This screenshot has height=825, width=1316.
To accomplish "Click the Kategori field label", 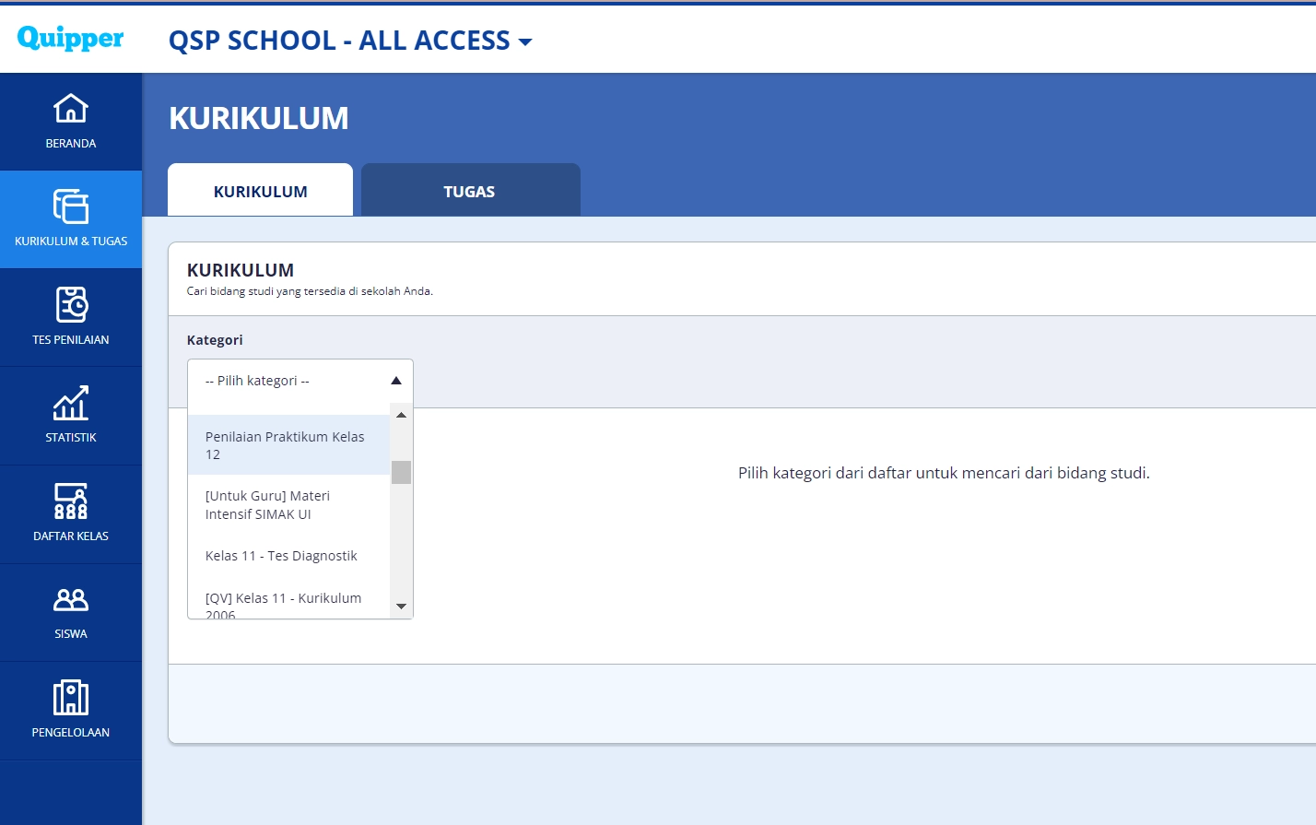I will point(215,340).
